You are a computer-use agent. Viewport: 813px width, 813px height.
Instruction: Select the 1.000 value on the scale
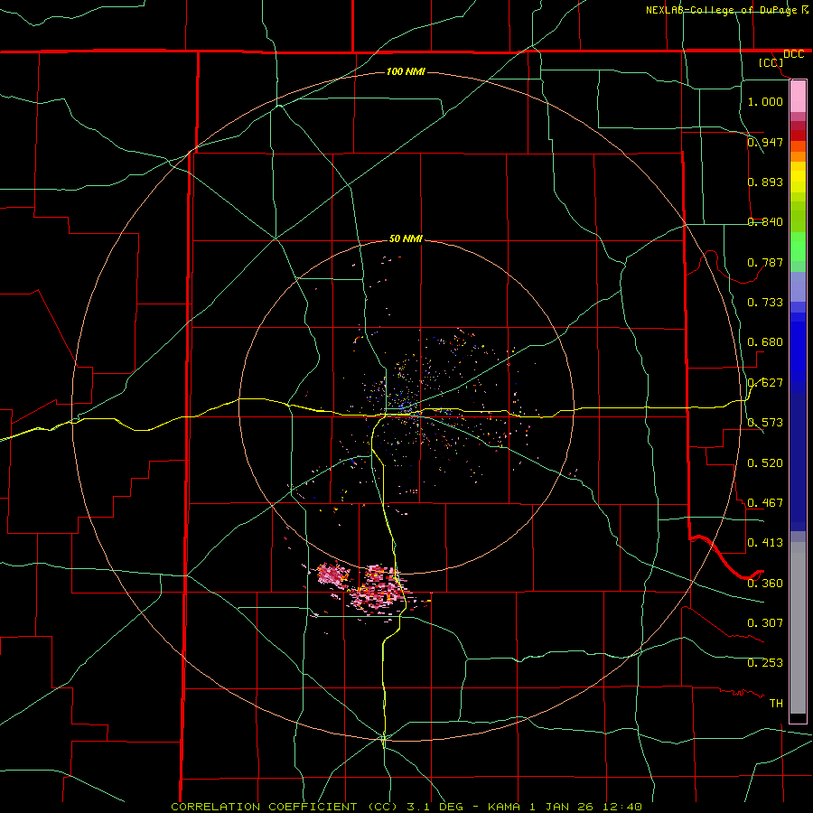coord(765,101)
